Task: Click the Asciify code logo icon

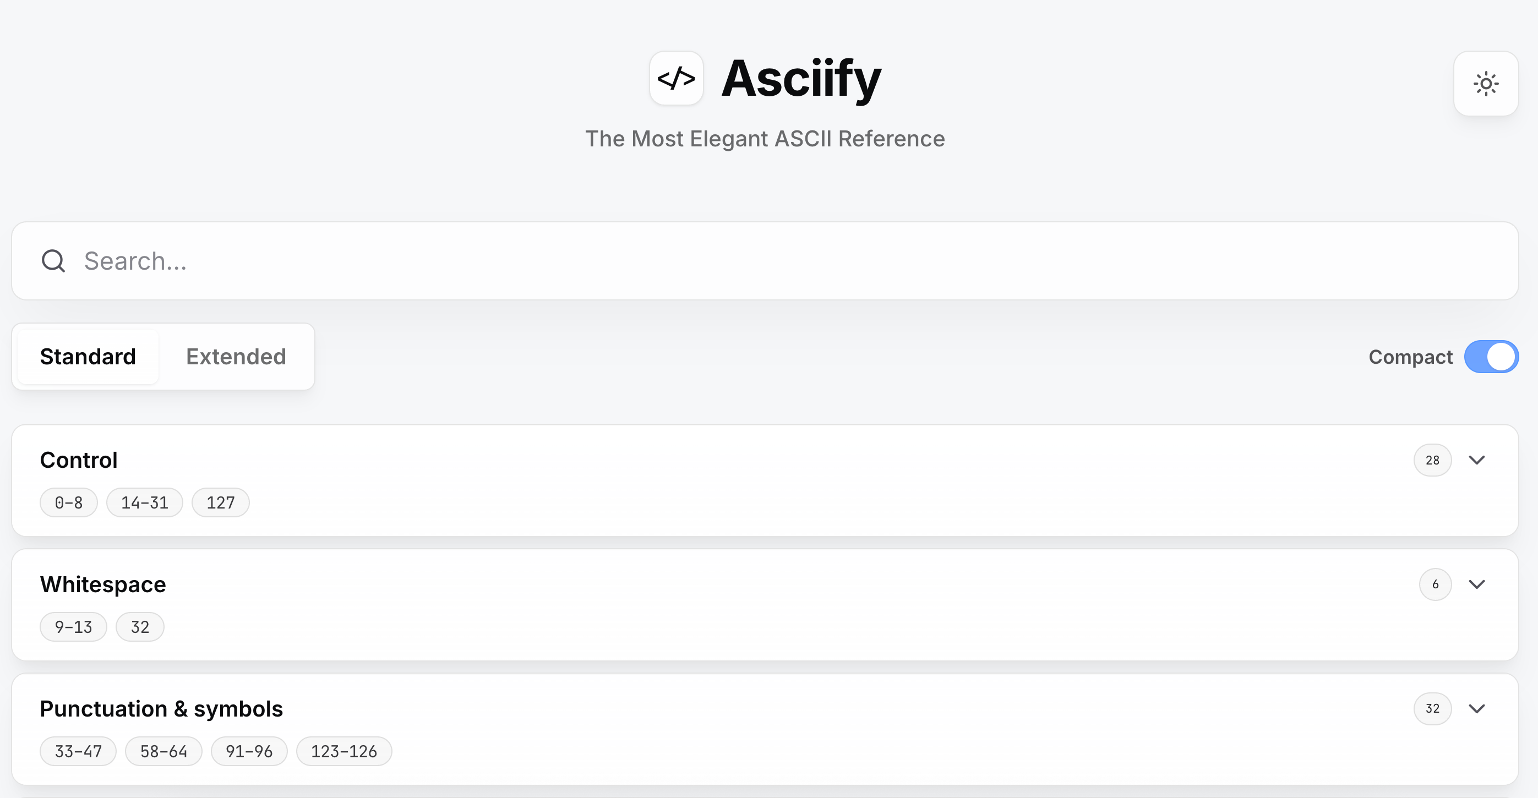Action: tap(676, 78)
